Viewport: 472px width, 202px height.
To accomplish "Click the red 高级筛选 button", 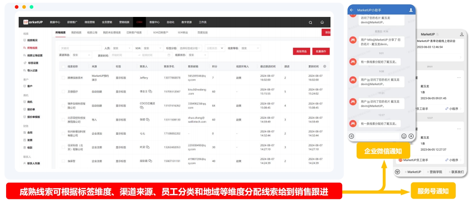I will [301, 51].
